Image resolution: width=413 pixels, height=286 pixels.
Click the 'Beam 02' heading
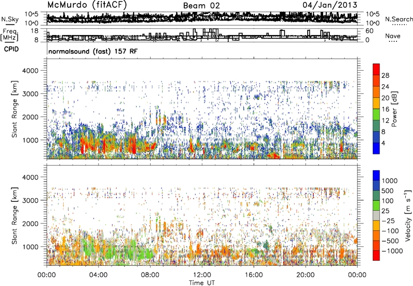tap(201, 6)
